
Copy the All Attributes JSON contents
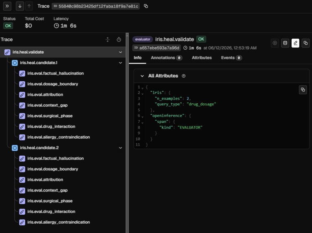click(303, 89)
